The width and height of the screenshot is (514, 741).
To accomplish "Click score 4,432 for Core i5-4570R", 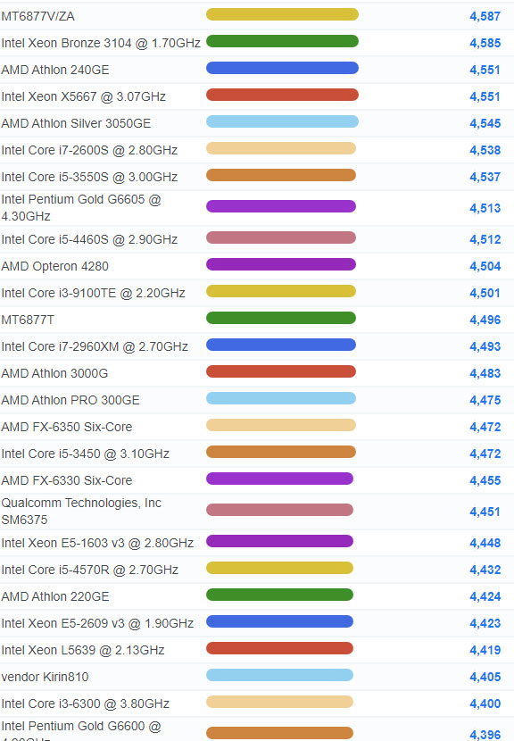I will point(485,570).
